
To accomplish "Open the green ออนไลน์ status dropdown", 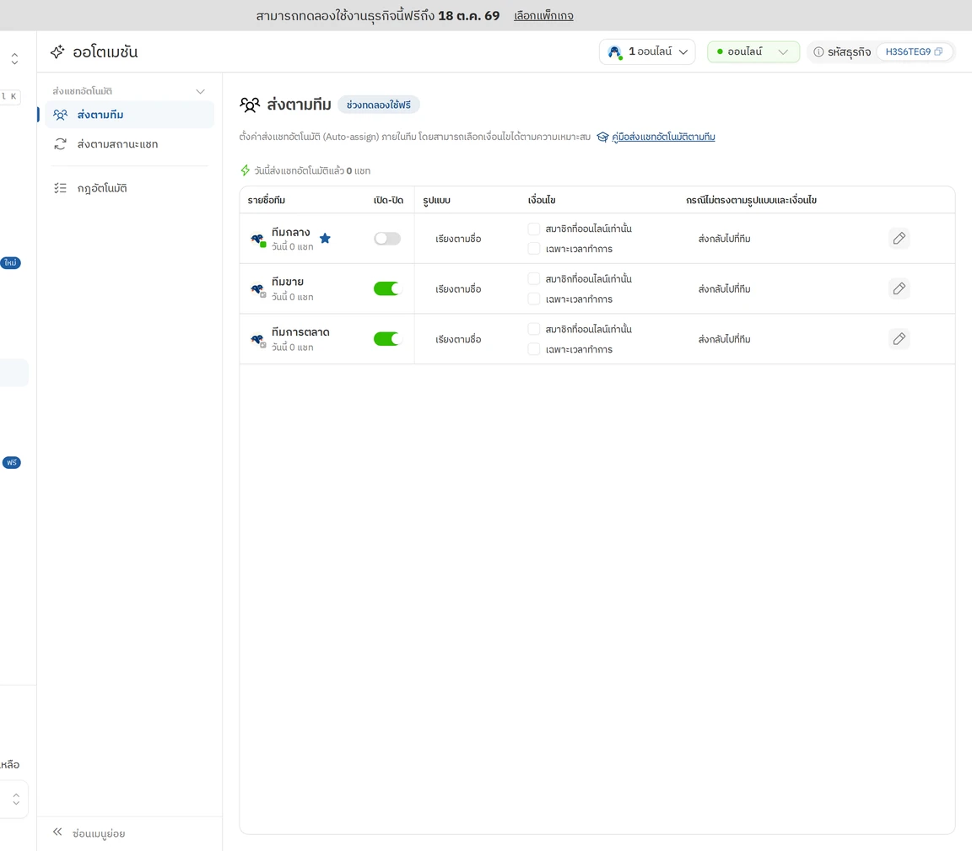I will point(753,51).
